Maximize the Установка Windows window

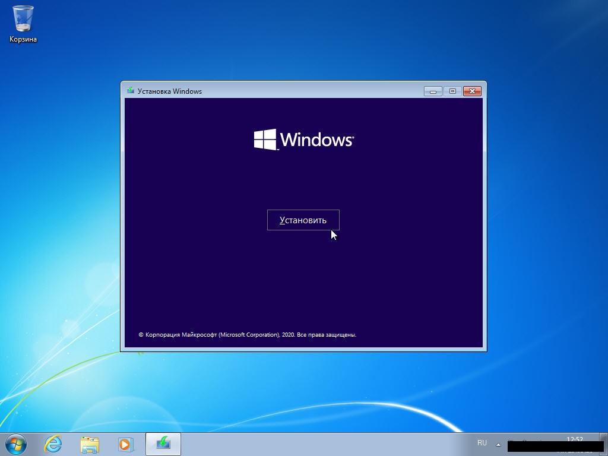452,91
